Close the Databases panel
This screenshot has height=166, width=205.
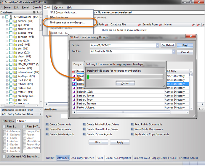coord(41,12)
